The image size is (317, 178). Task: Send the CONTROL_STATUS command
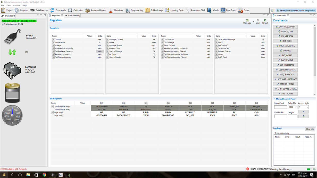pyautogui.click(x=285, y=27)
